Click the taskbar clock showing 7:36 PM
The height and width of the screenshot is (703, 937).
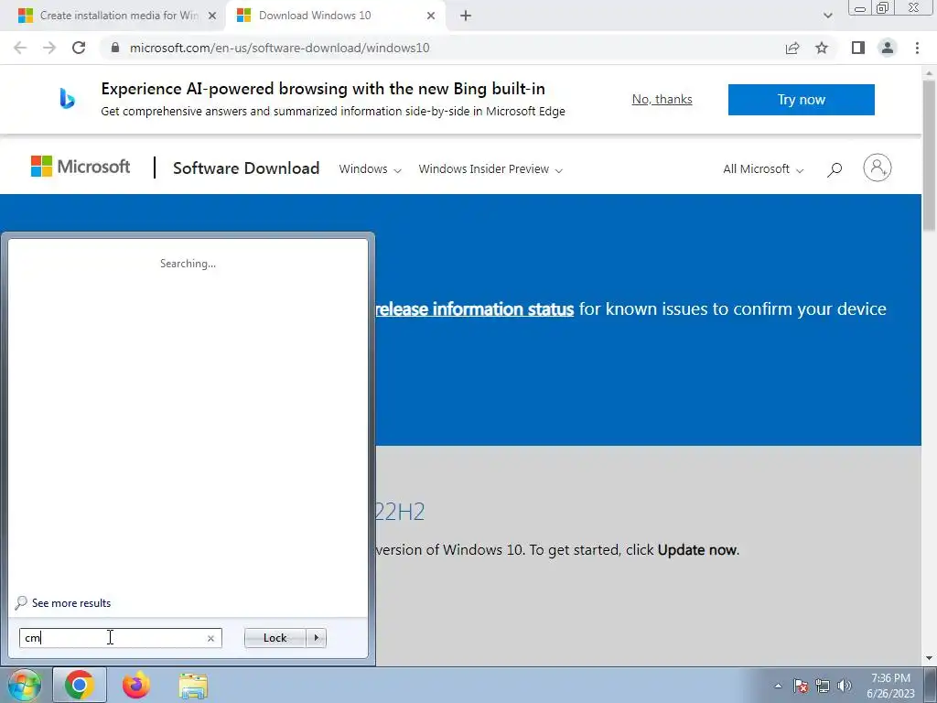(x=890, y=686)
